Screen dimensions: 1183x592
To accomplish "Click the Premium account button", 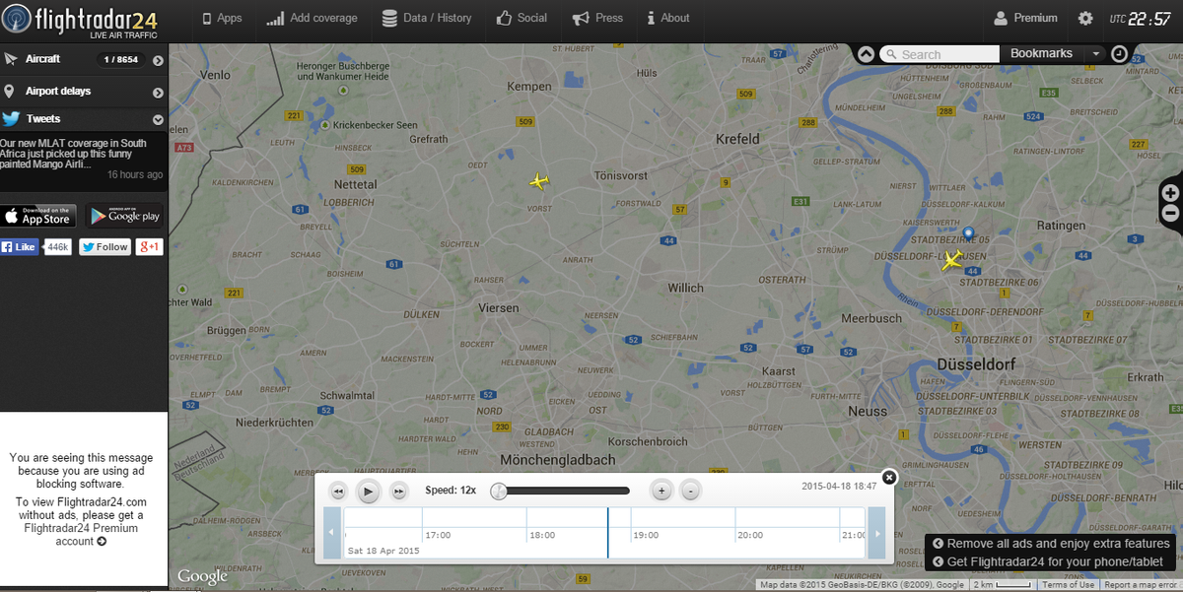I will (x=1025, y=18).
